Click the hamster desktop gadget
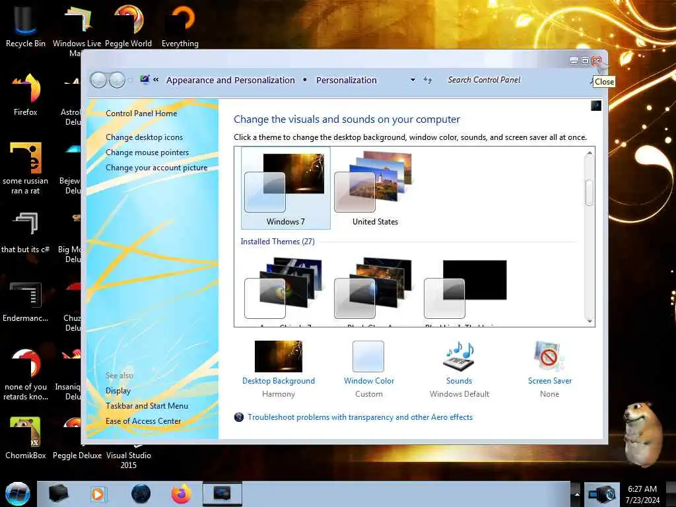This screenshot has width=676, height=507. [643, 434]
